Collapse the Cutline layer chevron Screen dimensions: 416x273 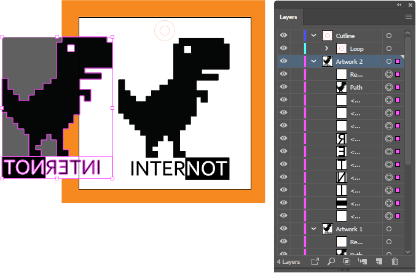313,36
